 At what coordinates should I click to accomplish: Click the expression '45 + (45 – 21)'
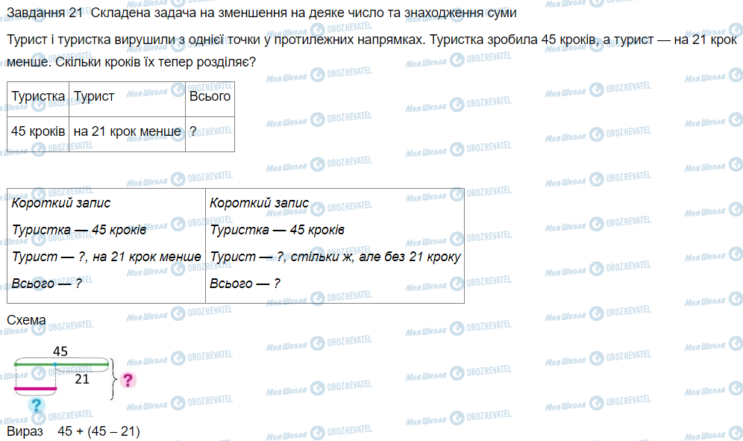[x=98, y=431]
